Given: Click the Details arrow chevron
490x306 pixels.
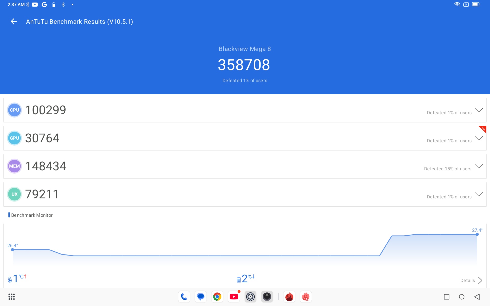Looking at the screenshot, I should tap(480, 280).
